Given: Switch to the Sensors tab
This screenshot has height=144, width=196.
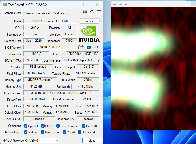Looking at the screenshot, I should [30, 13].
